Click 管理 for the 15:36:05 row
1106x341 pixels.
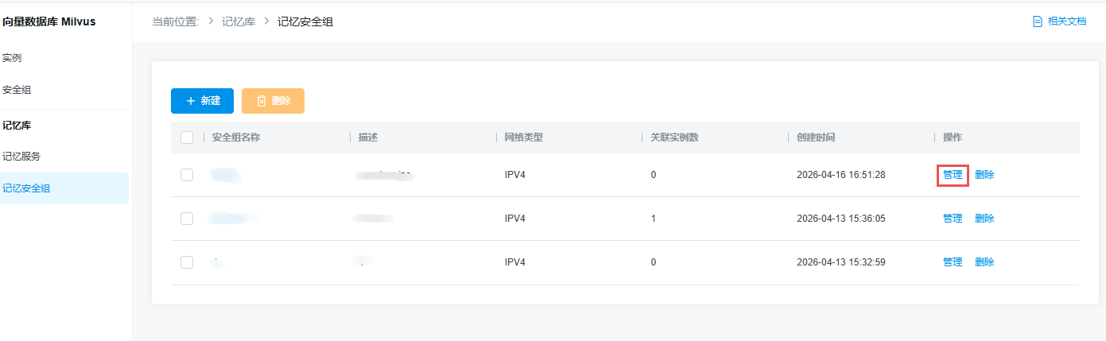[953, 219]
